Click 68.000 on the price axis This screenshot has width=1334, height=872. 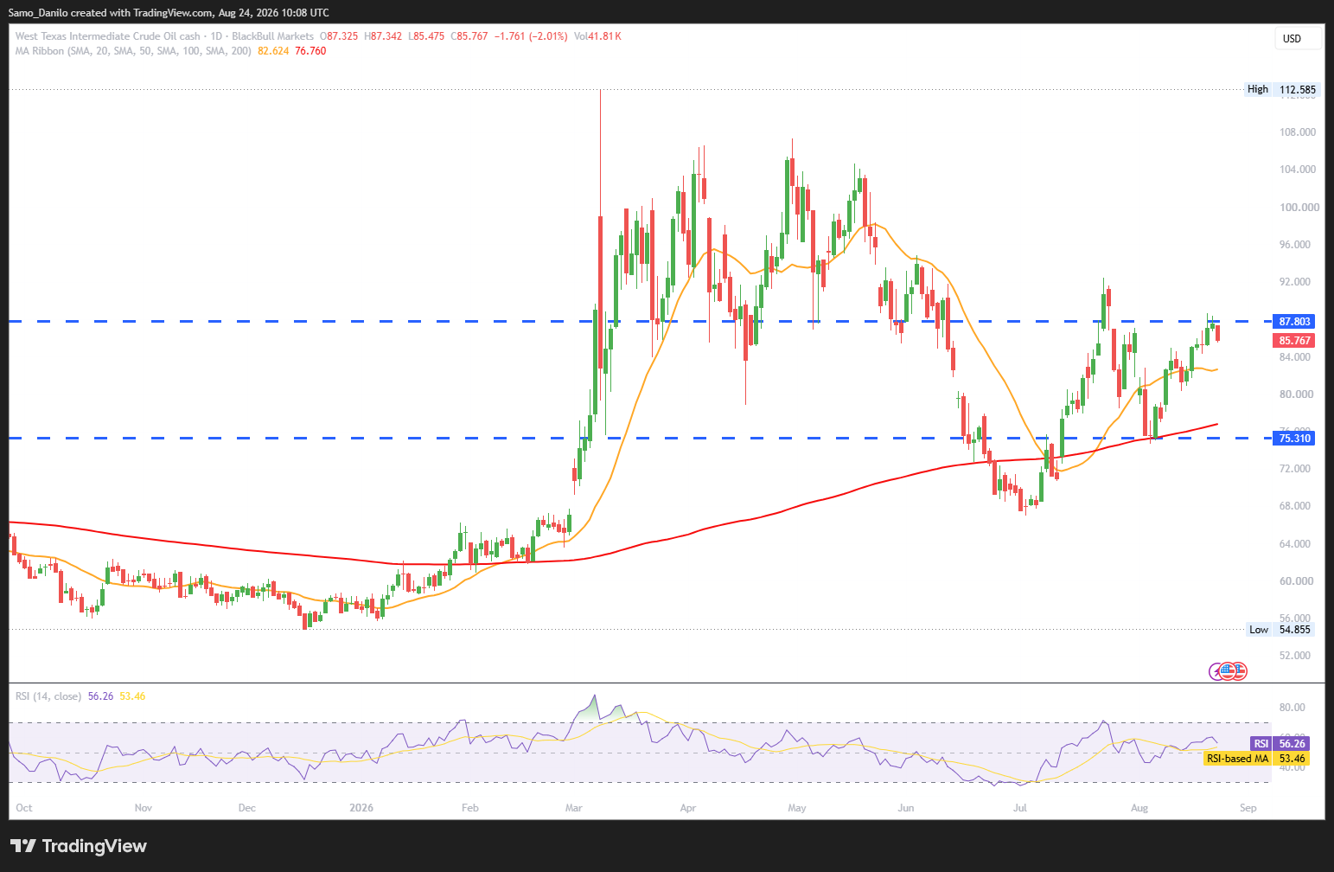click(1295, 506)
